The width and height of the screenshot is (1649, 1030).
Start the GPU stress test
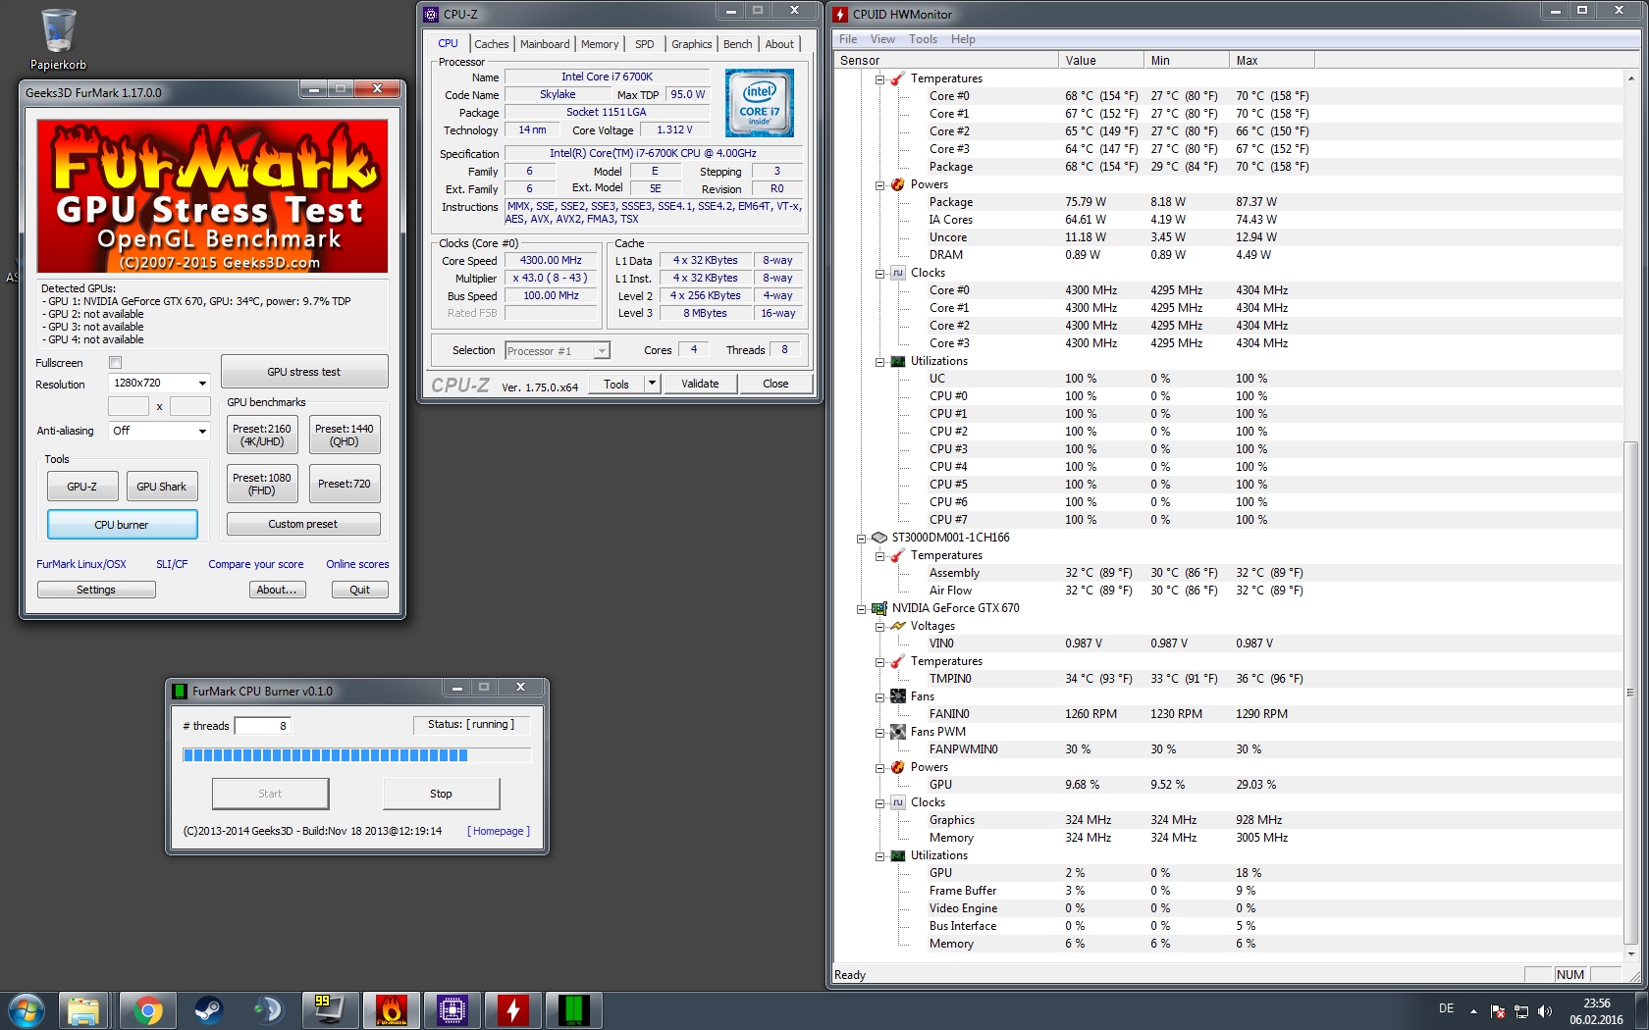tap(304, 372)
